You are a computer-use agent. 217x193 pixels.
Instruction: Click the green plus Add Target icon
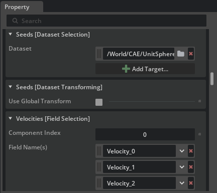click(x=126, y=69)
